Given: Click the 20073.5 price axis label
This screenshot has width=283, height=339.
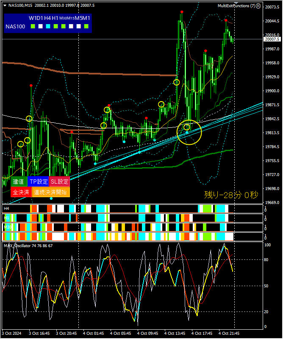Looking at the screenshot, I should click(x=272, y=7).
